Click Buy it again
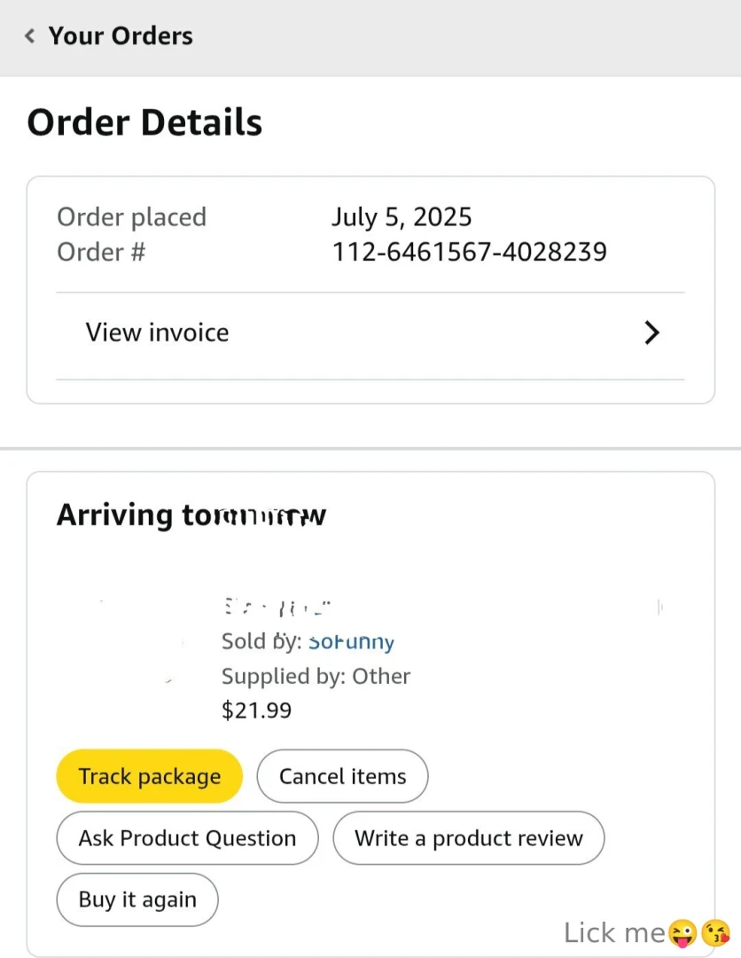The image size is (741, 958). [136, 899]
